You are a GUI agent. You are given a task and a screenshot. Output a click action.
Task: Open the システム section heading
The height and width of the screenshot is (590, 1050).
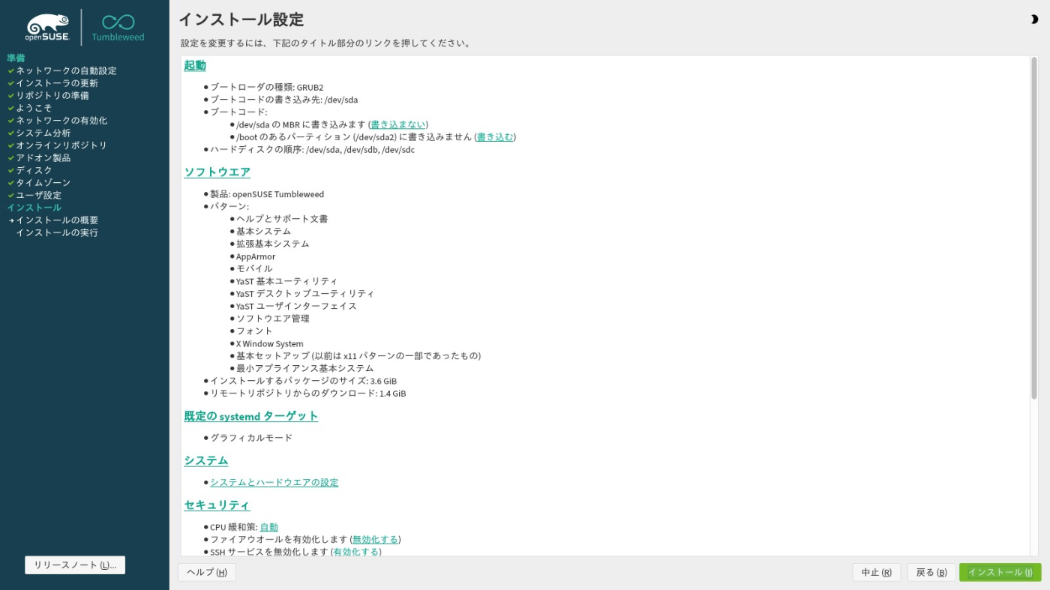click(206, 460)
